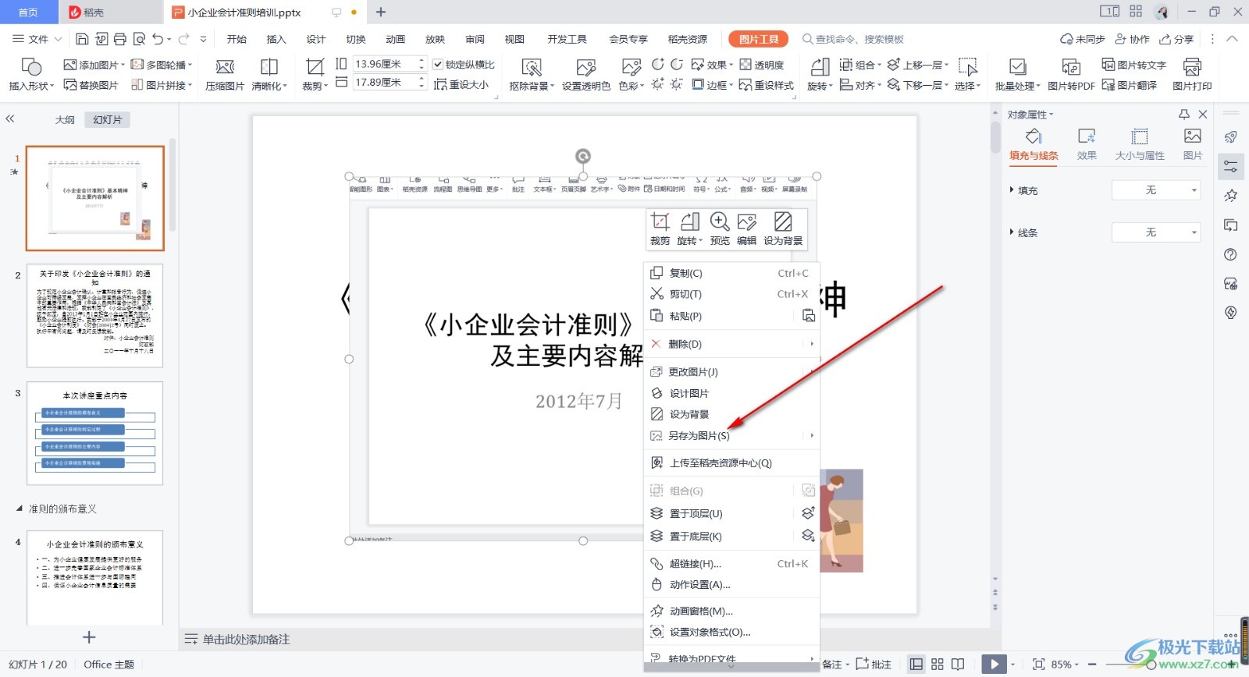Click the Save icon in quick access toolbar
This screenshot has width=1249, height=677.
pyautogui.click(x=82, y=39)
